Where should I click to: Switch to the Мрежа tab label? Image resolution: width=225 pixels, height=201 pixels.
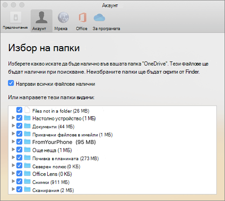pos(61,29)
